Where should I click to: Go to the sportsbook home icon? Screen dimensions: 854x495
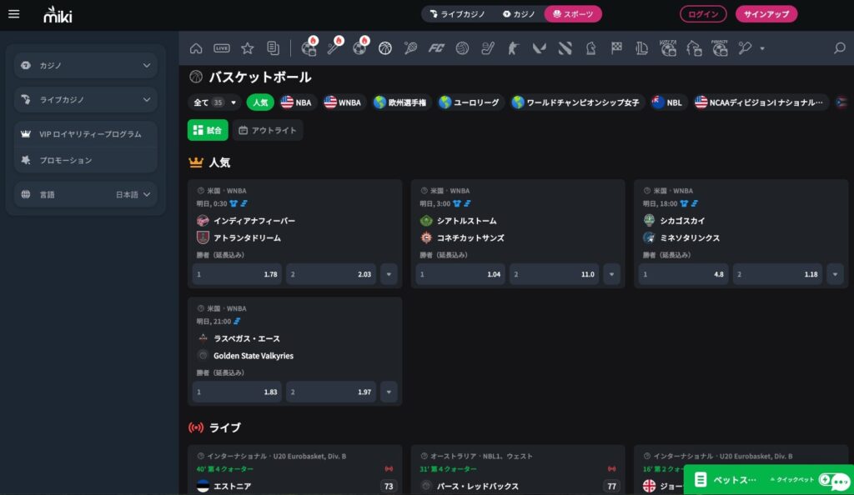pos(196,48)
